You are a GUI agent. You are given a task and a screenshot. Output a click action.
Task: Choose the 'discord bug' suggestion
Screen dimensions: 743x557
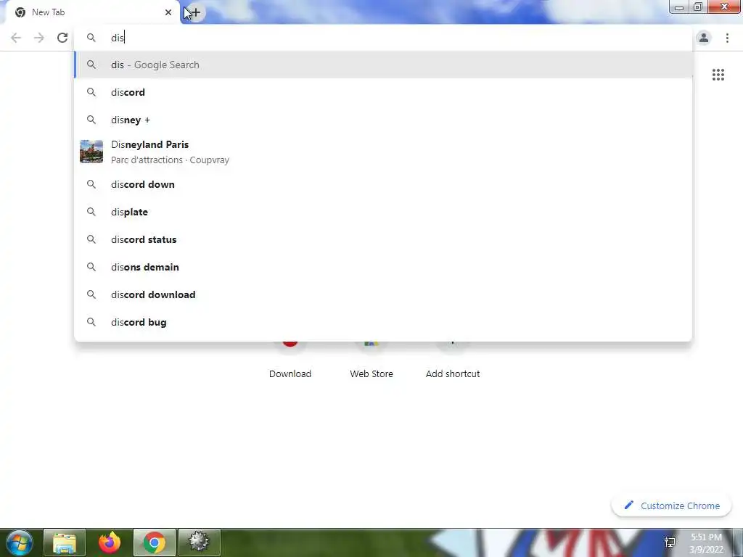coord(383,322)
